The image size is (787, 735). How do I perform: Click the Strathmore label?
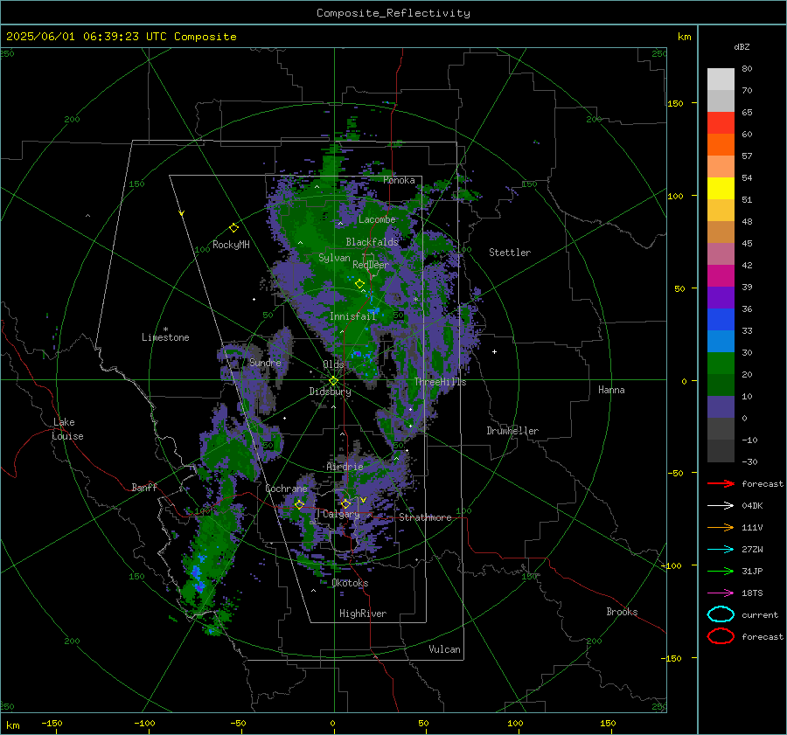click(425, 517)
